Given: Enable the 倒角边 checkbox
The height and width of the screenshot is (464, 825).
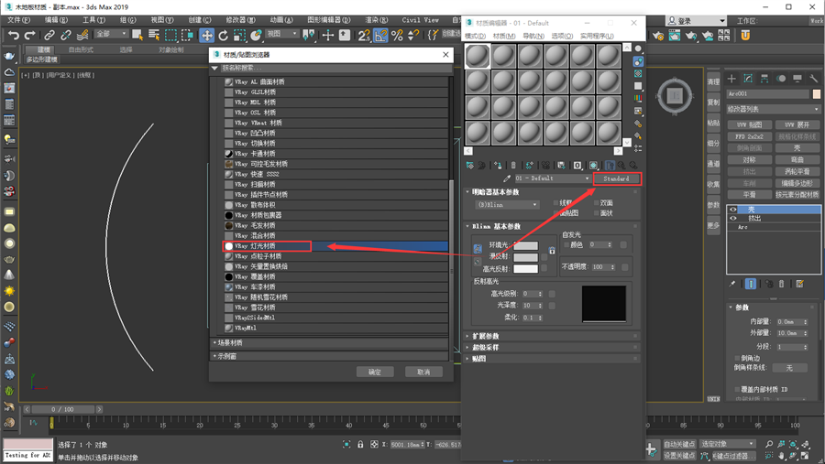Looking at the screenshot, I should pyautogui.click(x=737, y=358).
